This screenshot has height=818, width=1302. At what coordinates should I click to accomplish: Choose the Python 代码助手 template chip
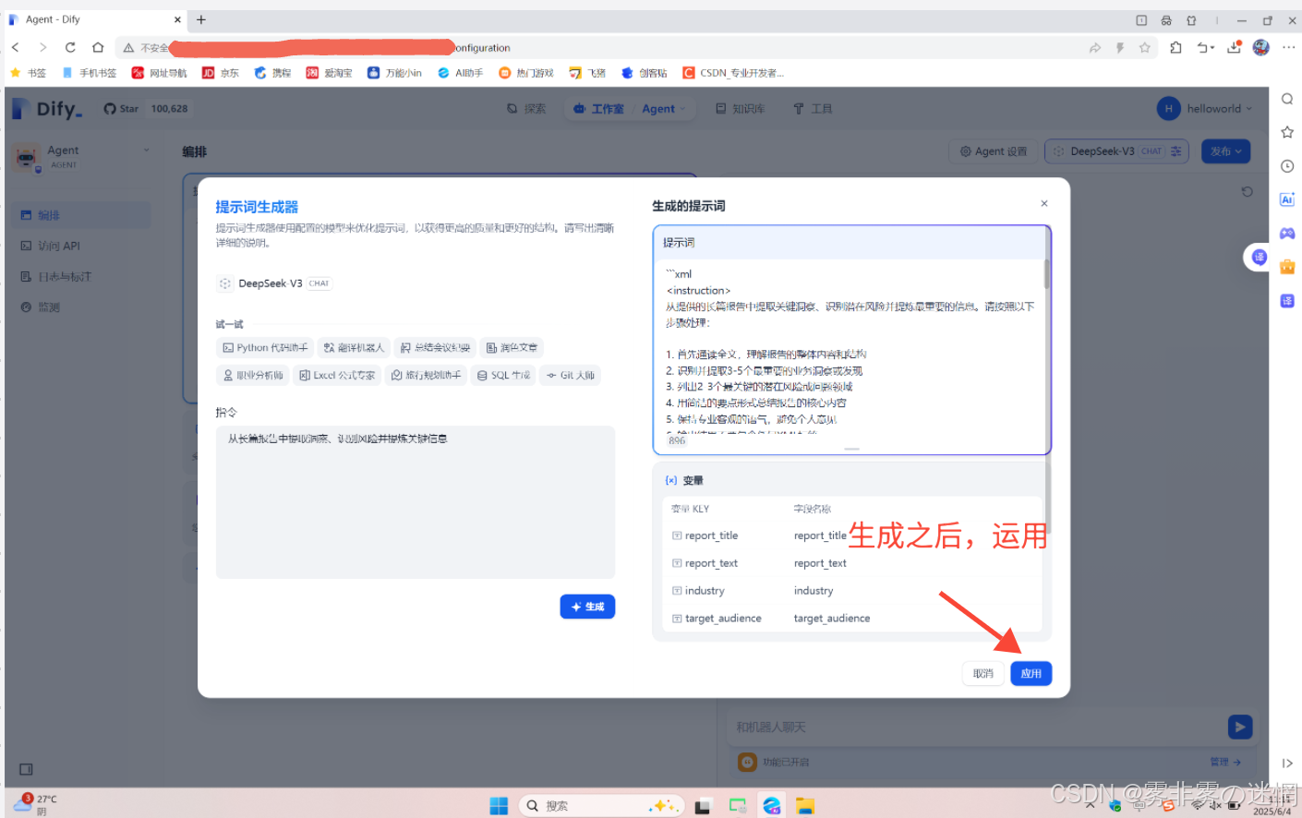pyautogui.click(x=265, y=348)
